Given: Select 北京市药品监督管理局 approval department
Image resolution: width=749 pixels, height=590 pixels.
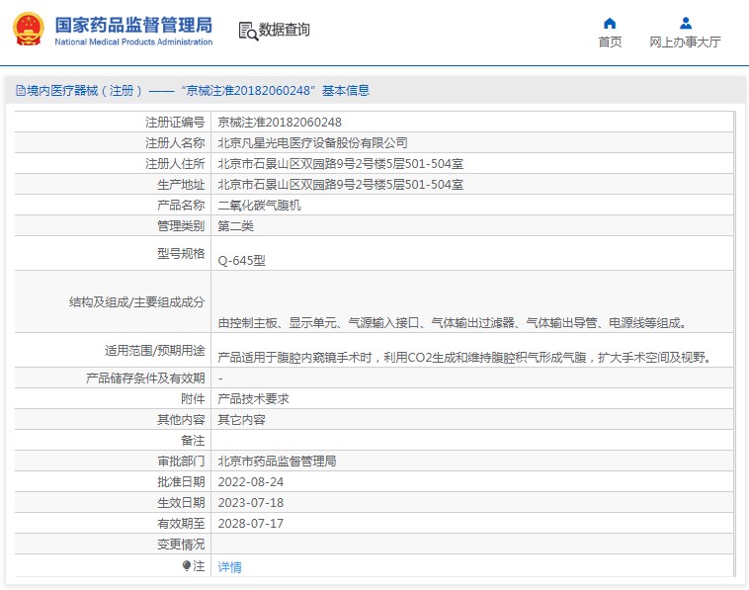Looking at the screenshot, I should pyautogui.click(x=277, y=462).
